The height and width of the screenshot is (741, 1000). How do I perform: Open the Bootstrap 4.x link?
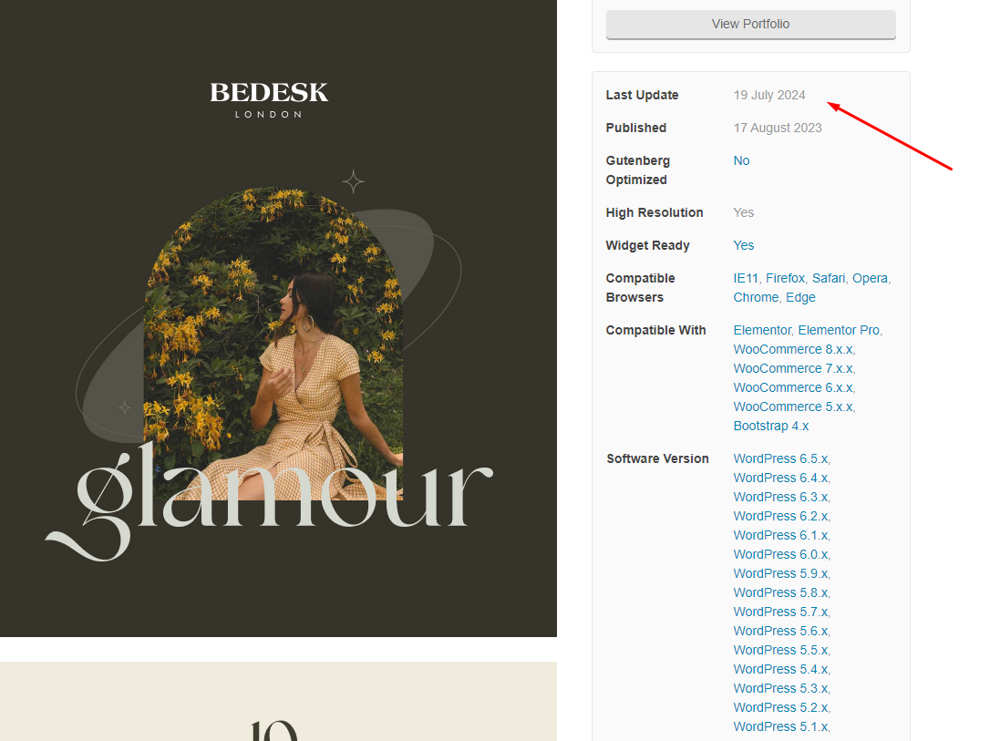coord(771,426)
